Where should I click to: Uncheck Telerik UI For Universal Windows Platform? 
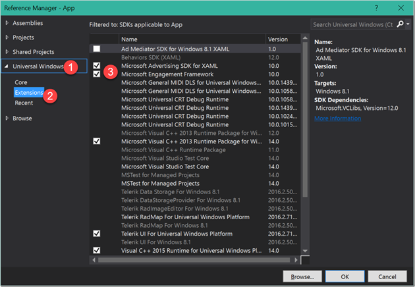point(97,233)
